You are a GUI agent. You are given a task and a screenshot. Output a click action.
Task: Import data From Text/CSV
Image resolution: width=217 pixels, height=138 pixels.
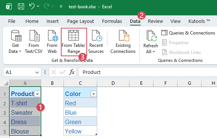click(x=34, y=42)
